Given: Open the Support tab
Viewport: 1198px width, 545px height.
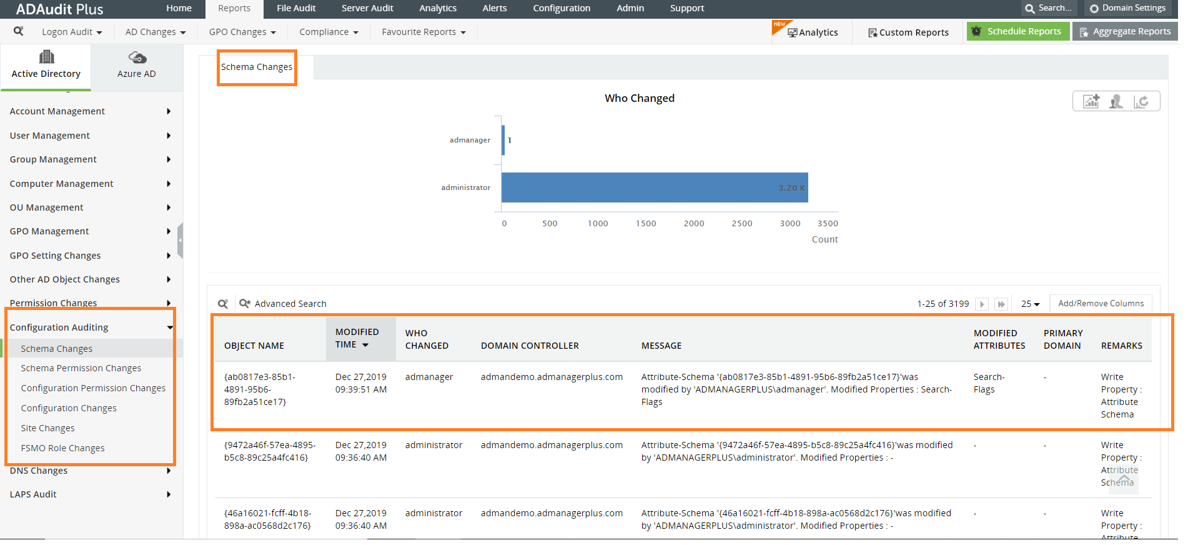Looking at the screenshot, I should tap(687, 8).
